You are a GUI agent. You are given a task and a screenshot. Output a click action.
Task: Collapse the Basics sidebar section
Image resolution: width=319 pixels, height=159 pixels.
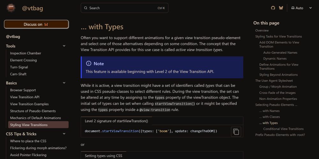click(64, 83)
